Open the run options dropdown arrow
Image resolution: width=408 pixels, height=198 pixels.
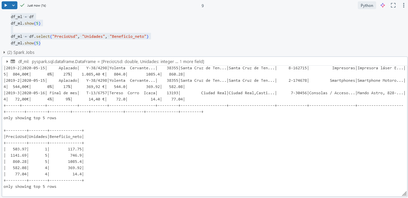(x=13, y=6)
